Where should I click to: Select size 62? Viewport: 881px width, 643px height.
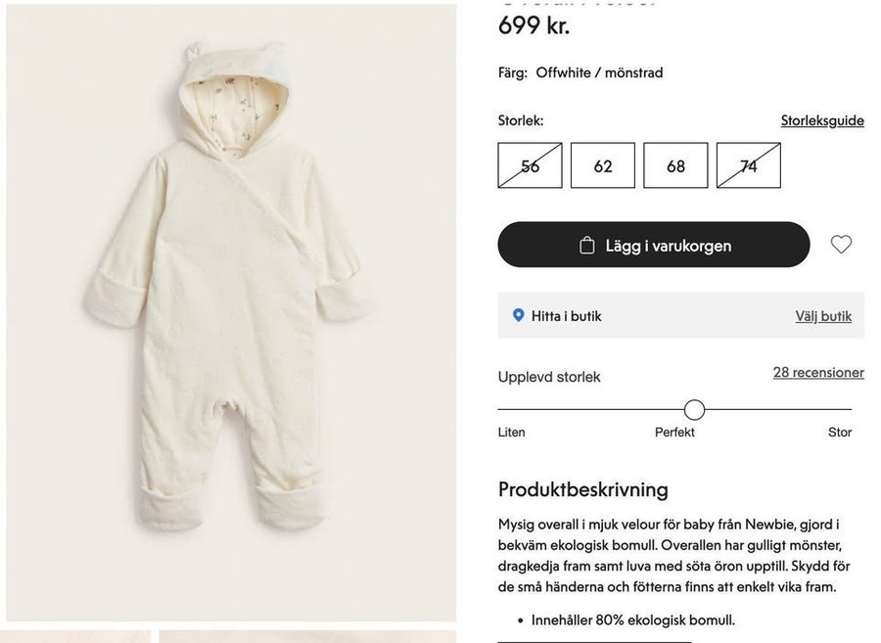click(x=603, y=165)
